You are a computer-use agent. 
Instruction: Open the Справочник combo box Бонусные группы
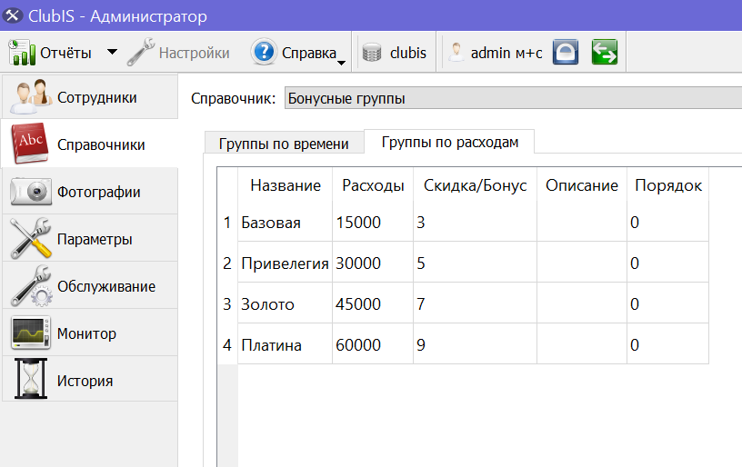tap(513, 98)
